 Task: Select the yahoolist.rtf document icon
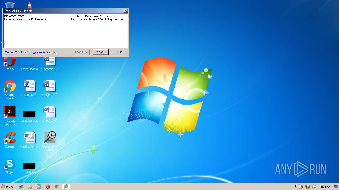(x=49, y=114)
